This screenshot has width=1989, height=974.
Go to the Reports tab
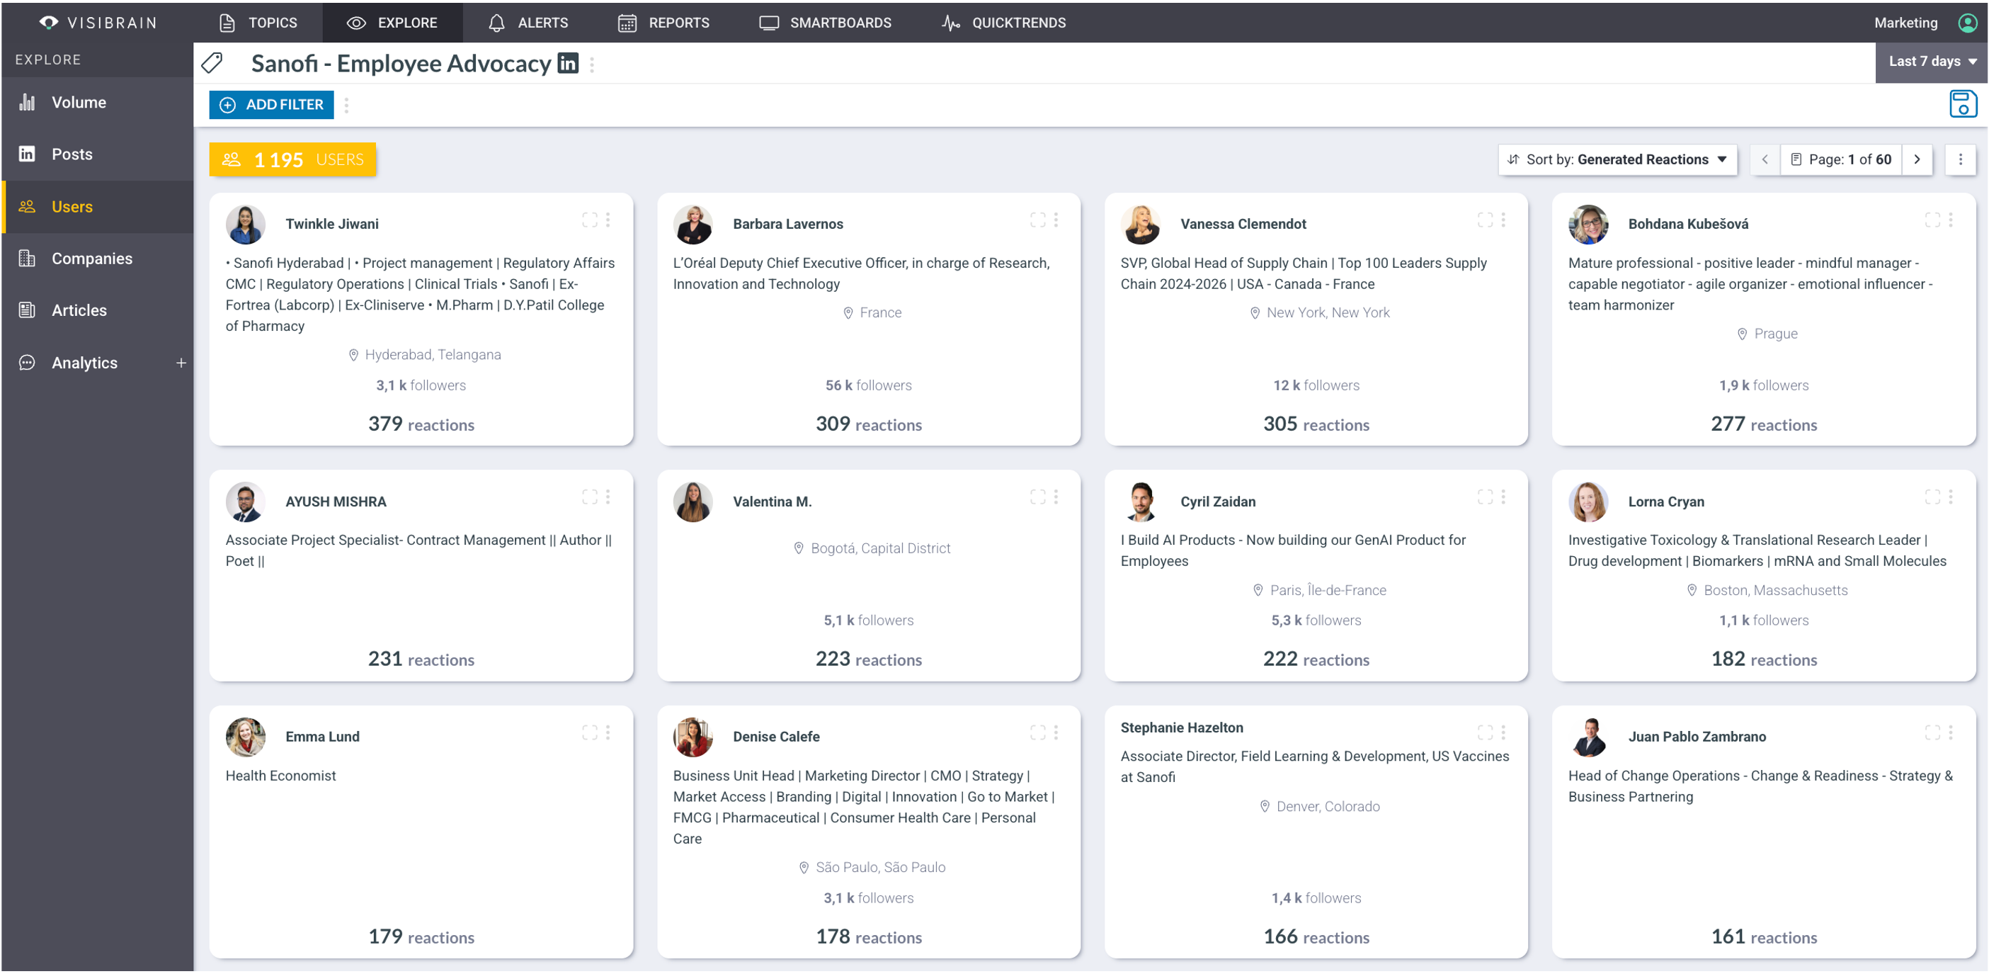pyautogui.click(x=663, y=23)
